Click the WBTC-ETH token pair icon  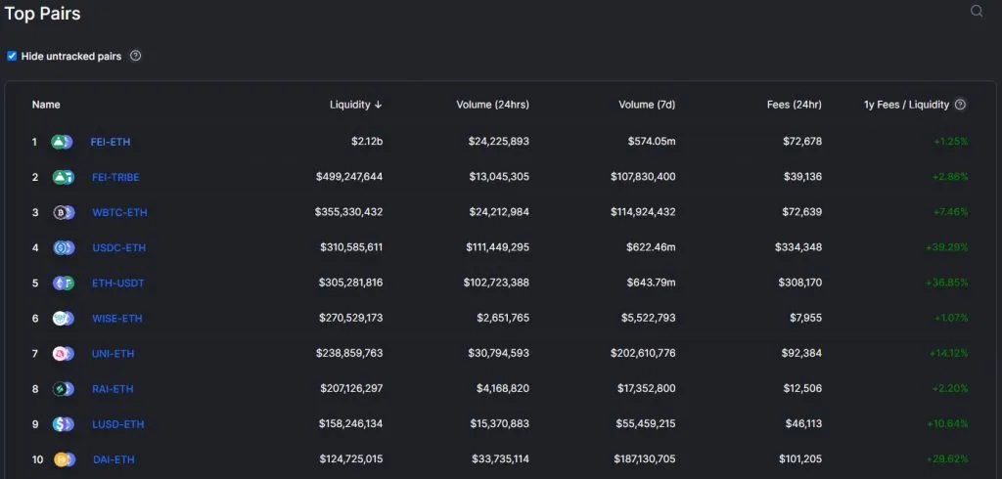pyautogui.click(x=64, y=212)
